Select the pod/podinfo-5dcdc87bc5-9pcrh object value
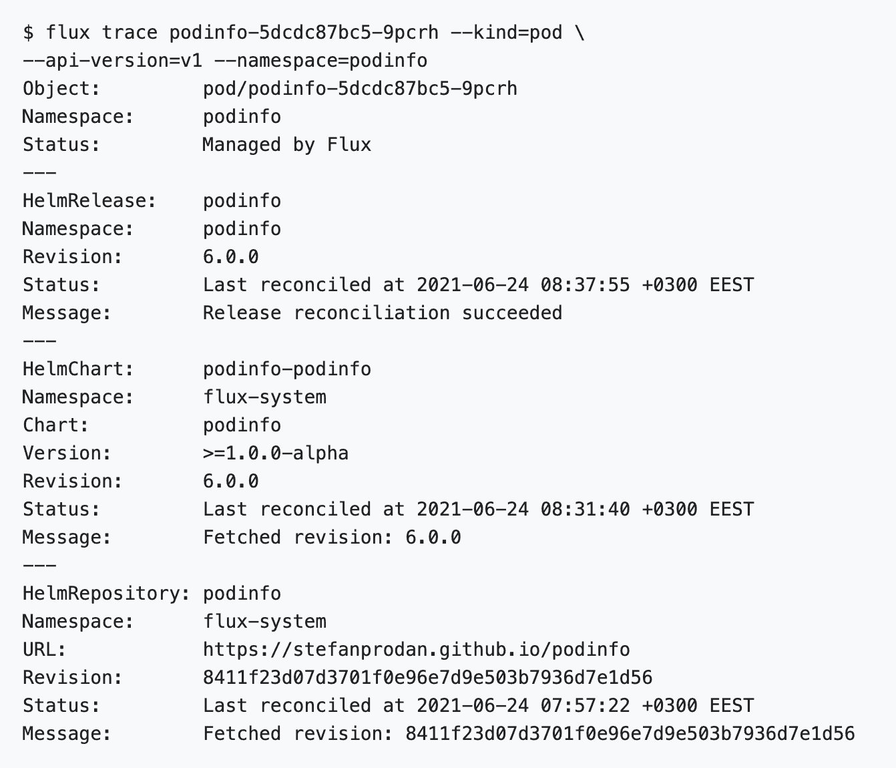 pos(360,89)
